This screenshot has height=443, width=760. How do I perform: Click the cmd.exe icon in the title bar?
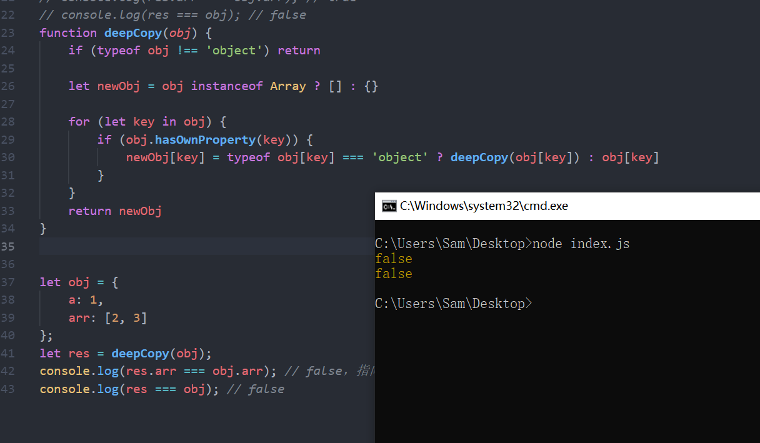389,206
